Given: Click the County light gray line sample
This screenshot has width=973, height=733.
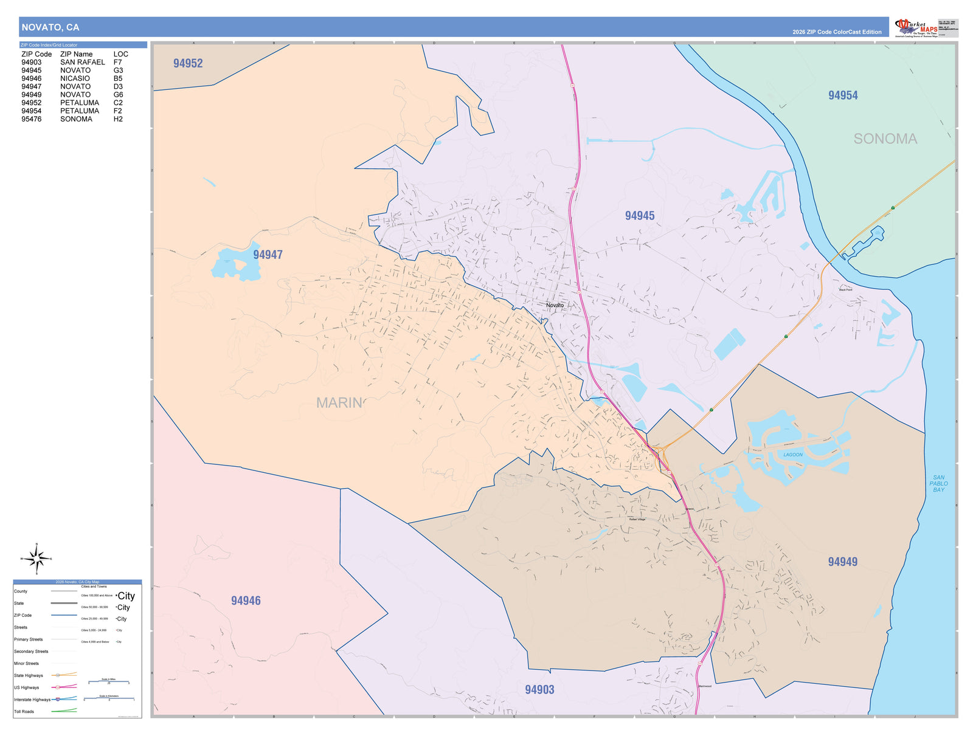Looking at the screenshot, I should pos(64,591).
